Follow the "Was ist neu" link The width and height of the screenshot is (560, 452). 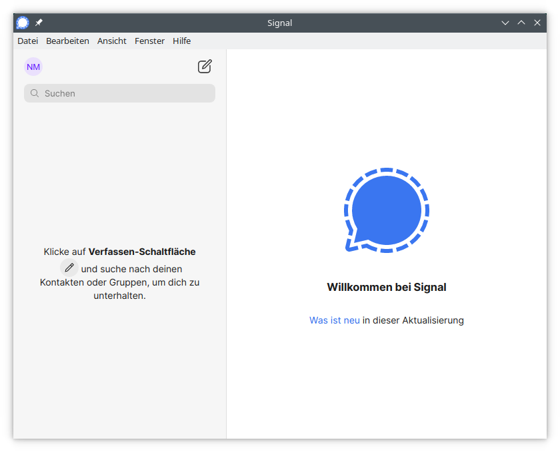(x=334, y=320)
